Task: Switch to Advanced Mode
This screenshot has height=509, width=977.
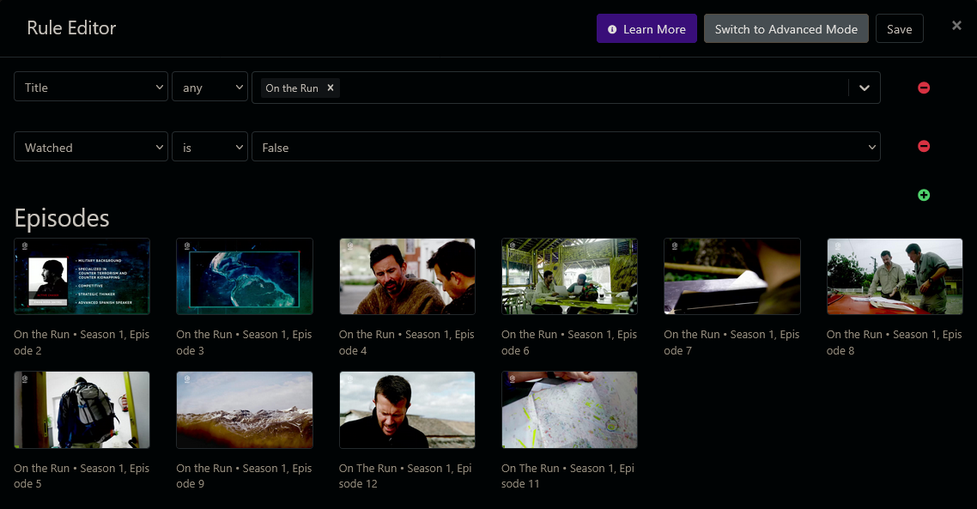Action: point(786,29)
